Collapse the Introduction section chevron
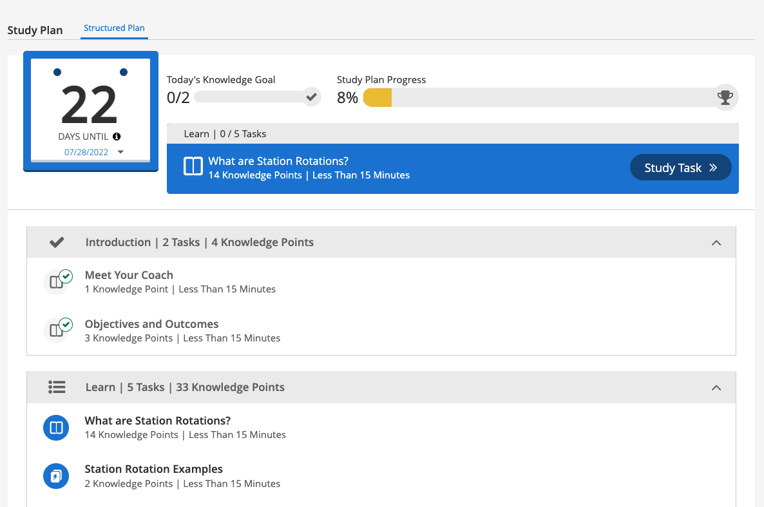This screenshot has height=507, width=764. [x=716, y=243]
